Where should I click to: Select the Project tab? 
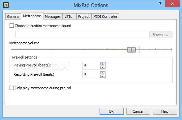pos(84,17)
